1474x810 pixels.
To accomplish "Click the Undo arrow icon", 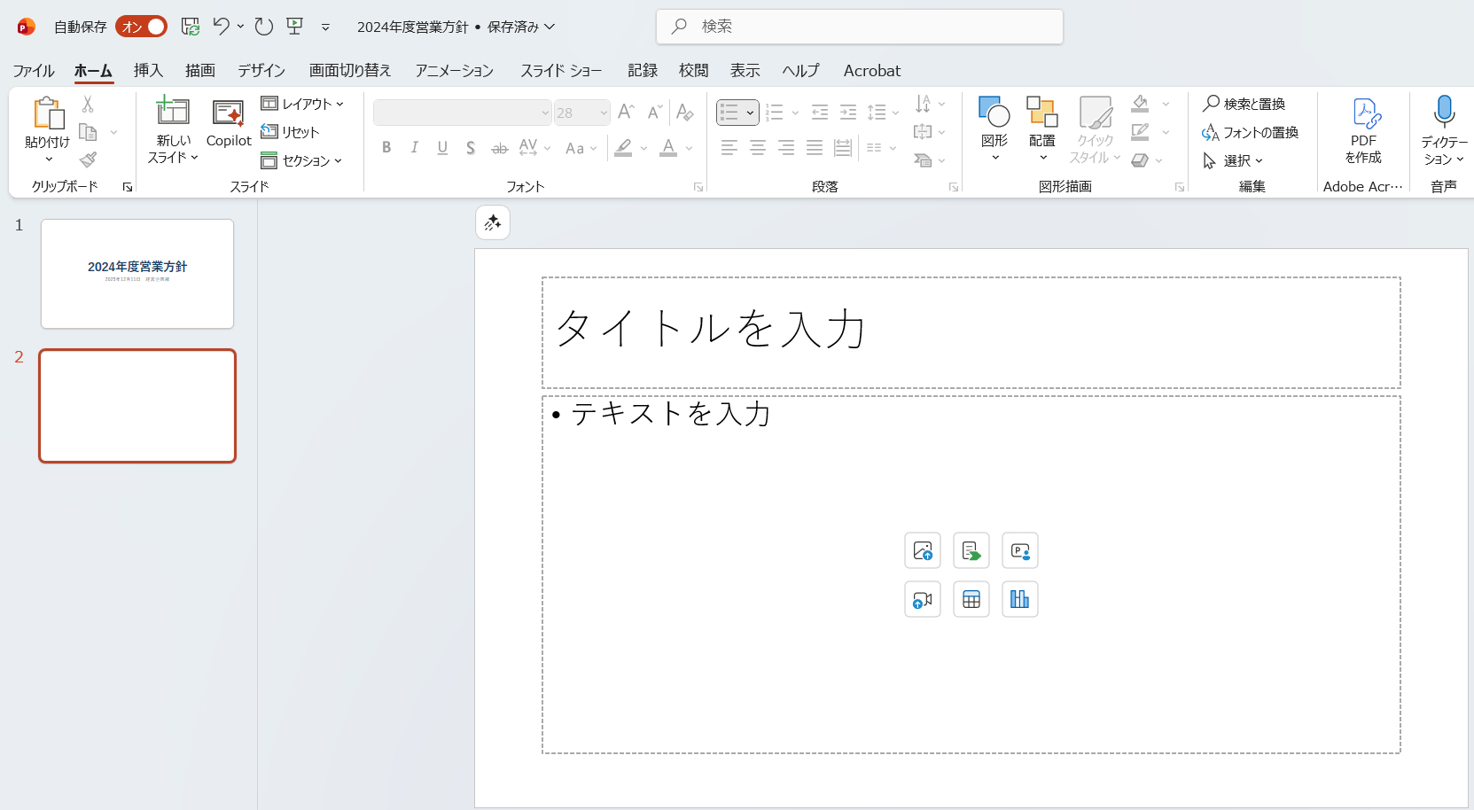I will tap(221, 27).
